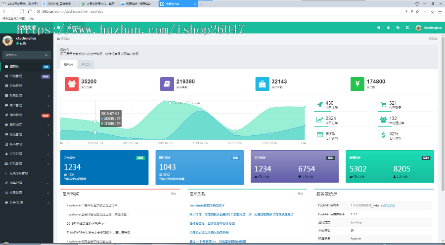Click the page vertical scrollbar
Screen dimensions: 445x245
(443, 114)
